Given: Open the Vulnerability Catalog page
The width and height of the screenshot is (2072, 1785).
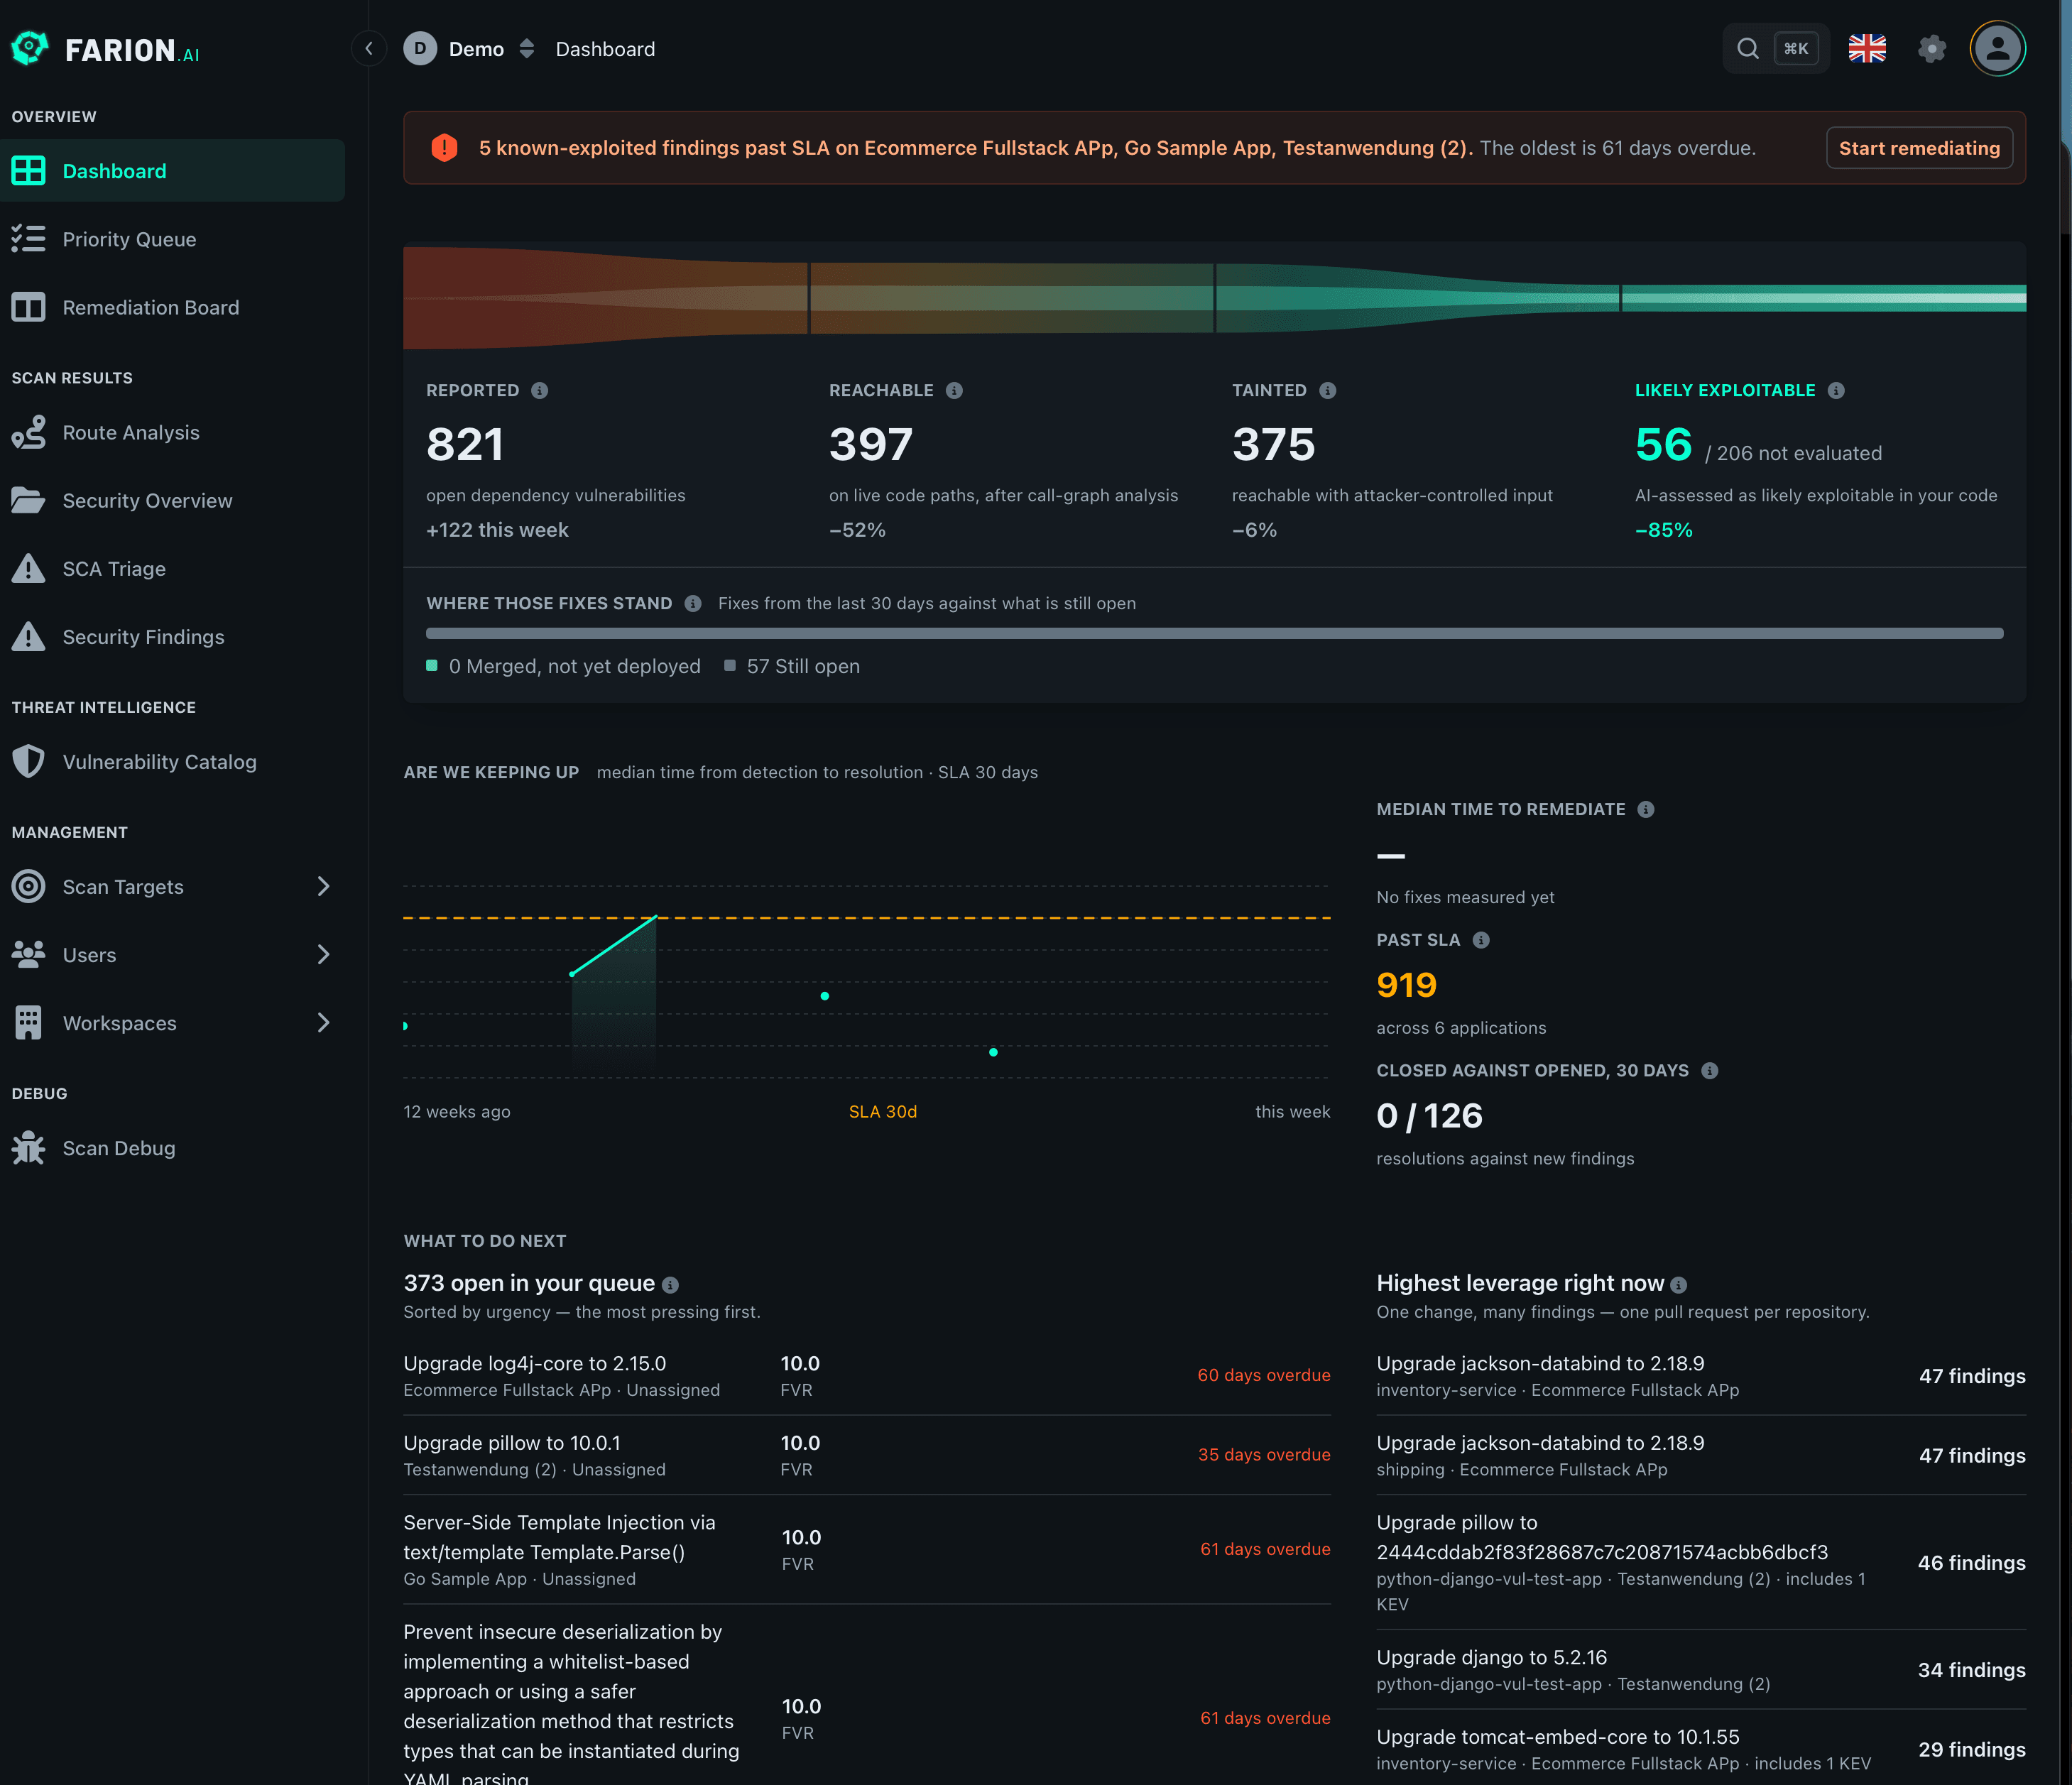Looking at the screenshot, I should [x=172, y=761].
